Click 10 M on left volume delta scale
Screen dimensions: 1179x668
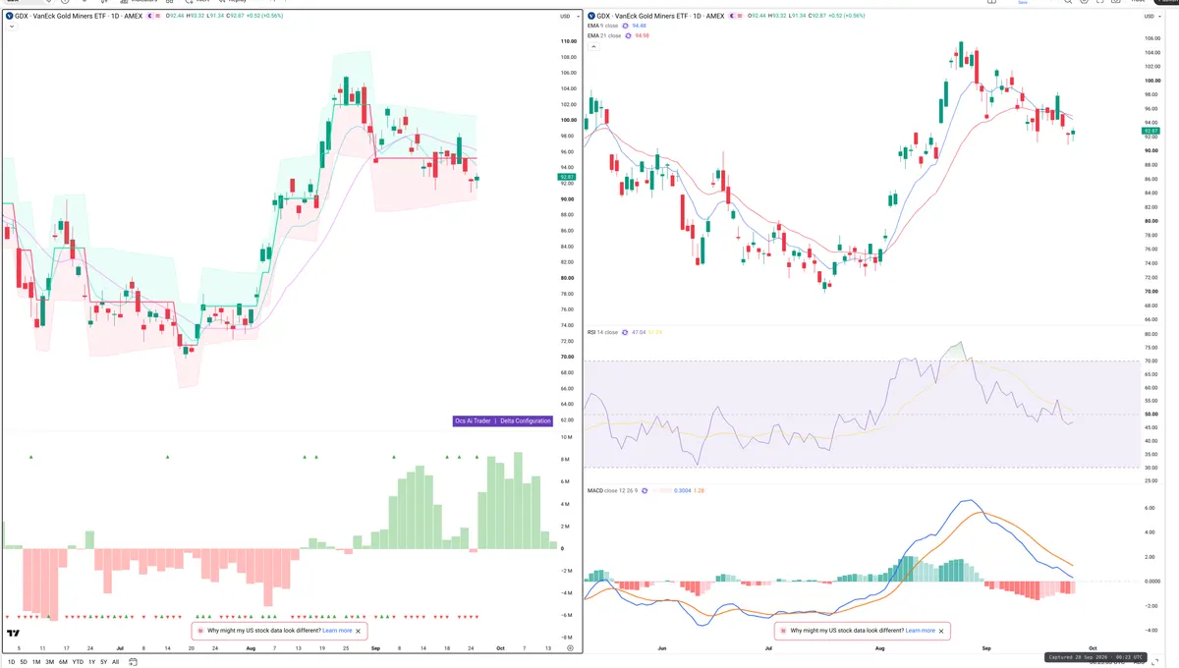click(x=567, y=436)
